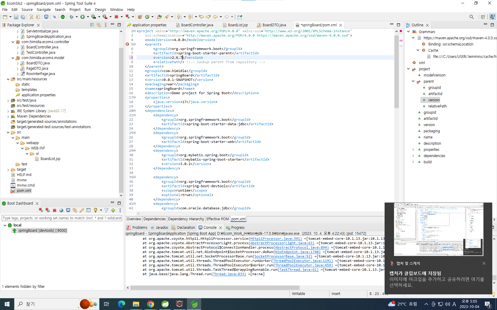This screenshot has height=310, width=497.
Task: Open the Debug button dropdown arrow
Action: click(77, 17)
